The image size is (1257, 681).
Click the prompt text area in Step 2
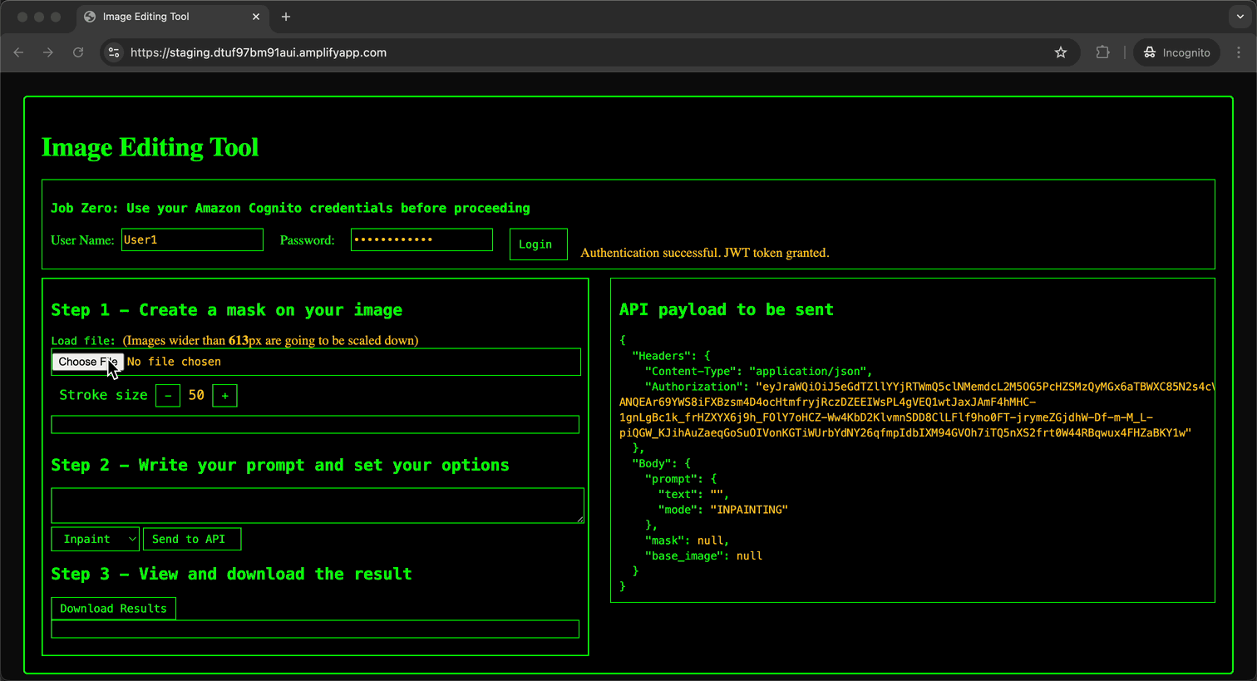316,505
